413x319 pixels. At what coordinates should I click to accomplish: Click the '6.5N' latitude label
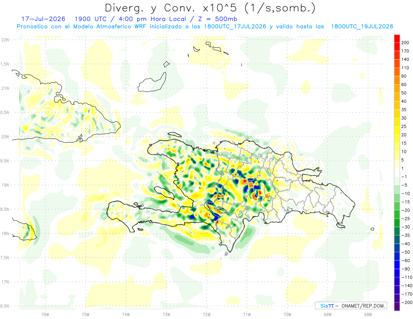tap(5, 306)
